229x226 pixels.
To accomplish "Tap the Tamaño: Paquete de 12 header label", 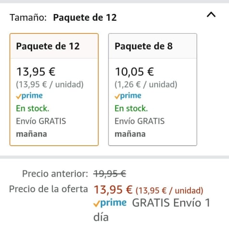I will [x=63, y=17].
